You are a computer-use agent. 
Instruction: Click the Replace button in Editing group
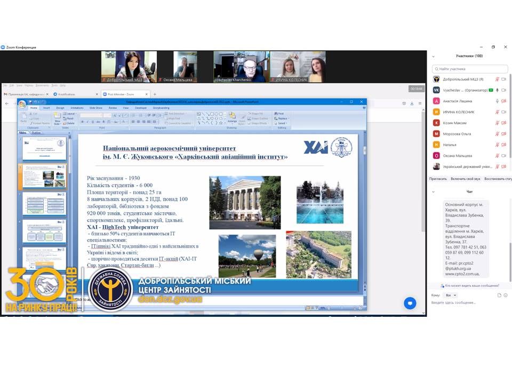[x=282, y=118]
